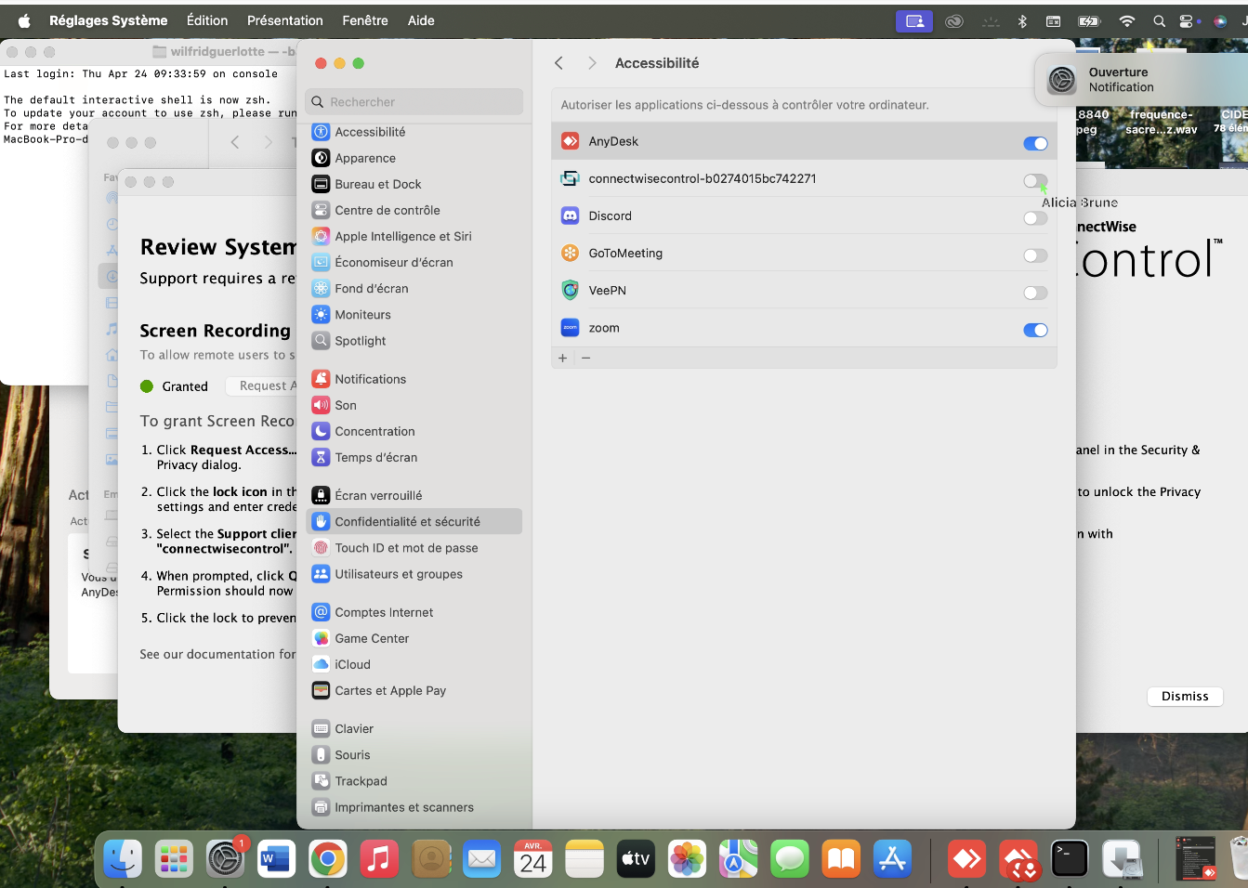The width and height of the screenshot is (1248, 888).
Task: Click the Rechercher search field
Action: 414,102
